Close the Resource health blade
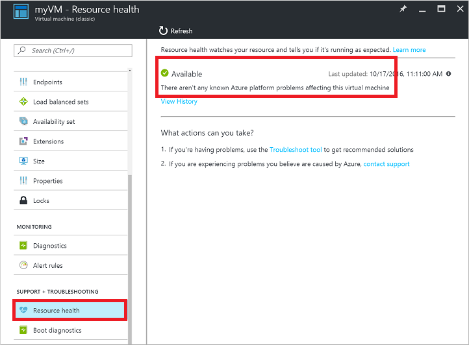The height and width of the screenshot is (345, 469). pos(461,8)
